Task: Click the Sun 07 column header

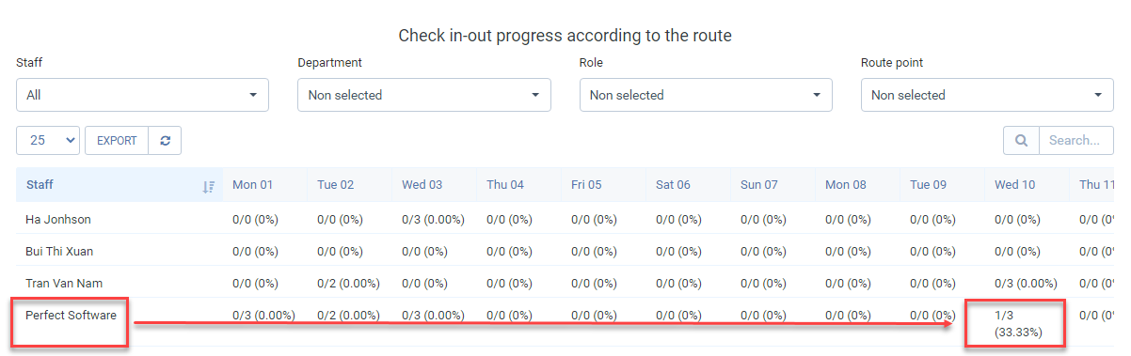Action: click(759, 185)
